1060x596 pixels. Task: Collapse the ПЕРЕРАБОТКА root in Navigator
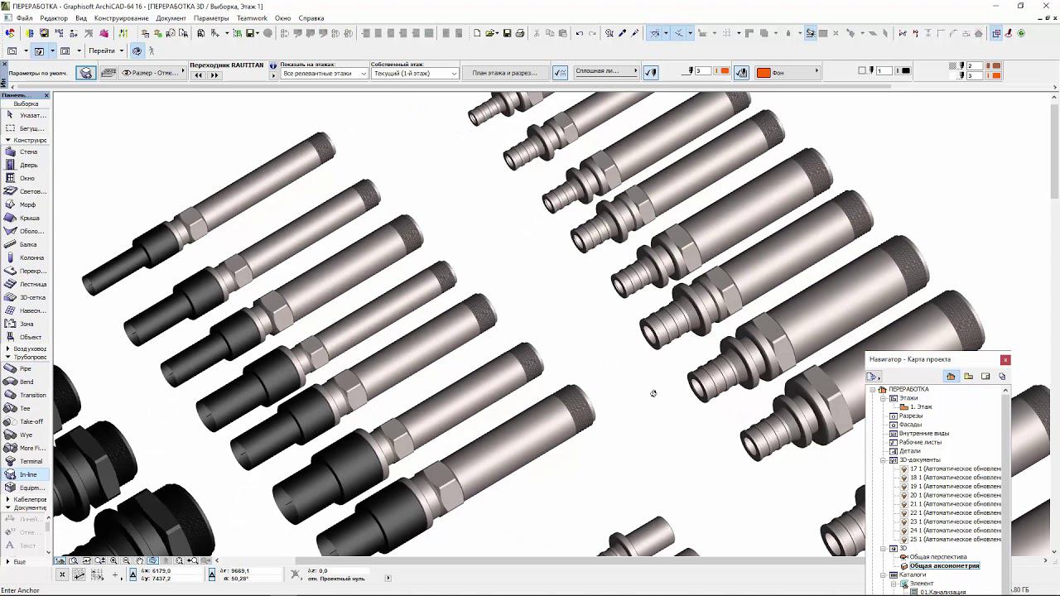click(x=872, y=389)
